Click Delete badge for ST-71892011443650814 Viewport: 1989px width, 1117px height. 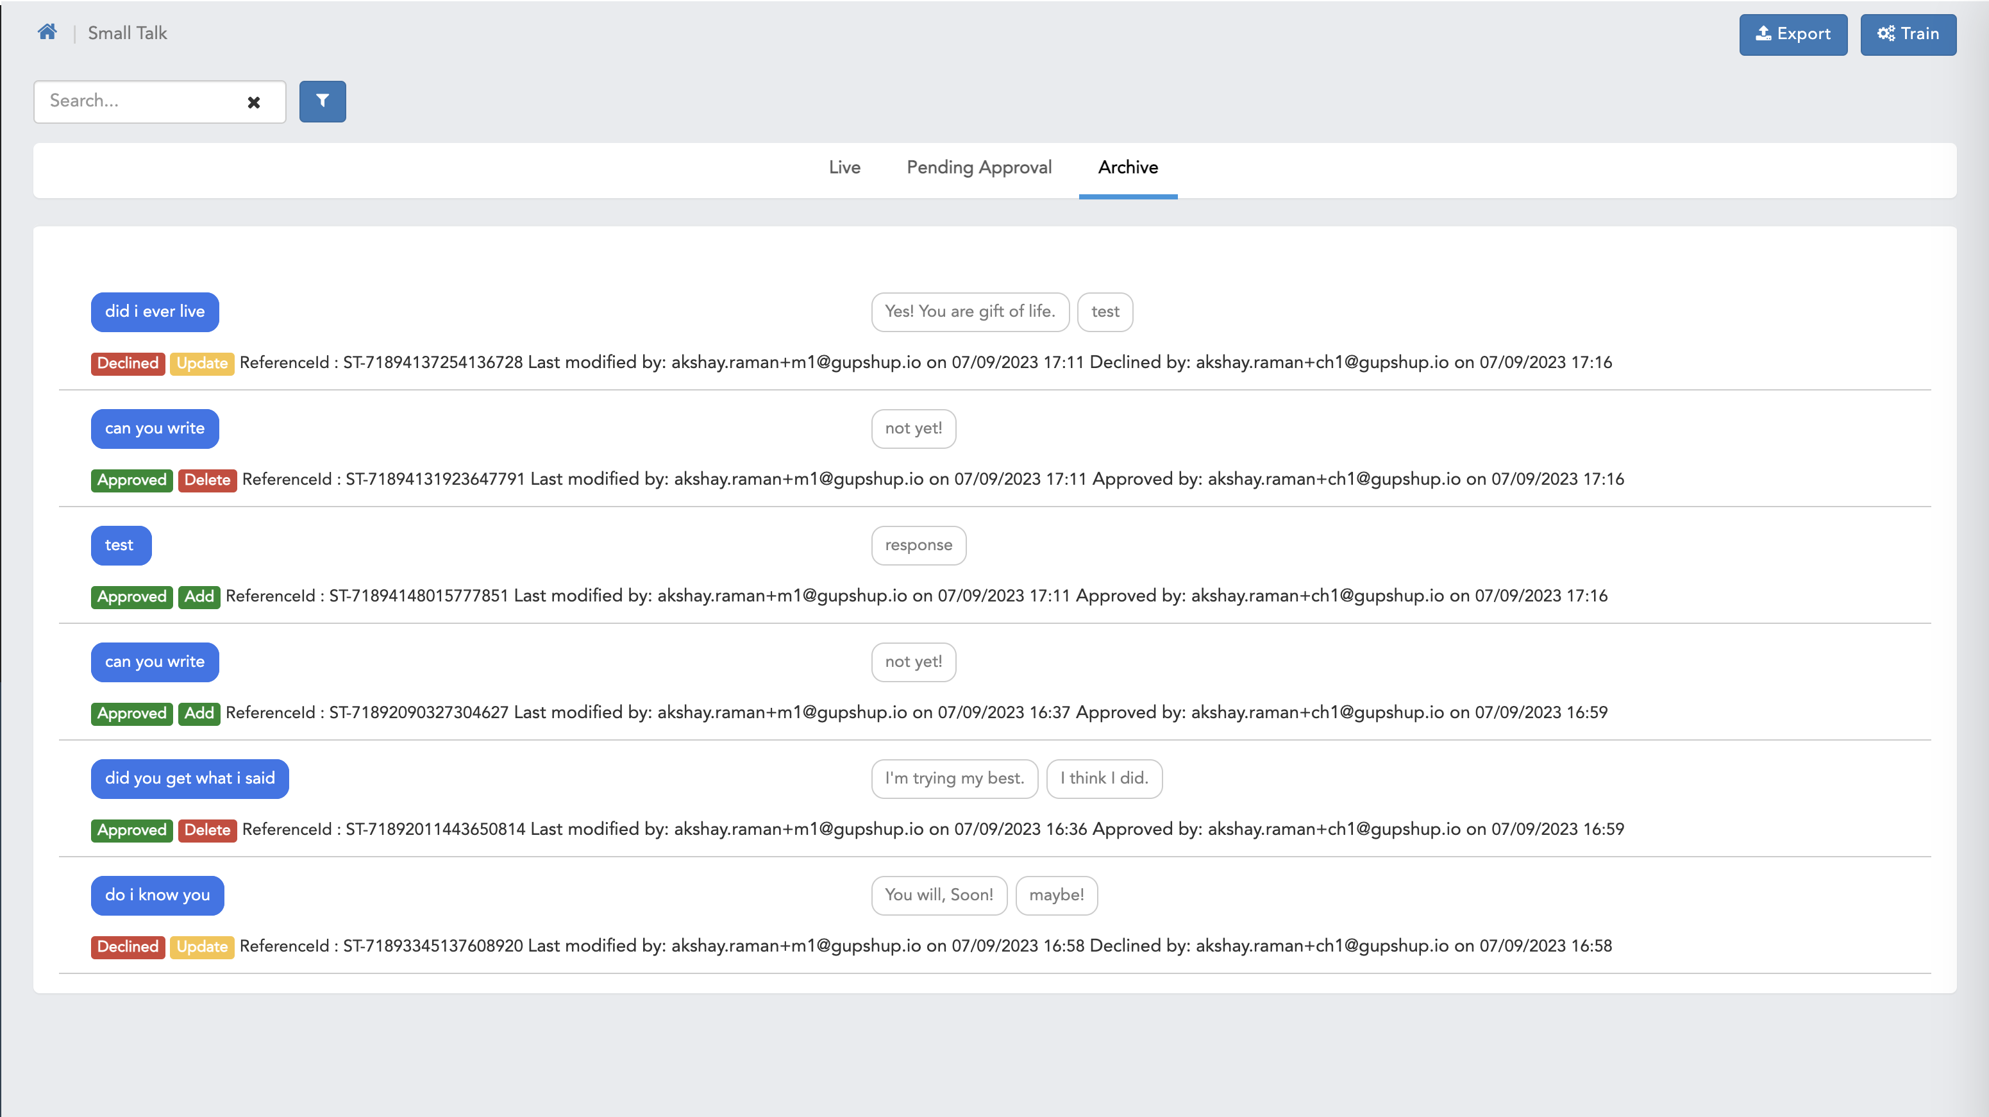tap(207, 830)
